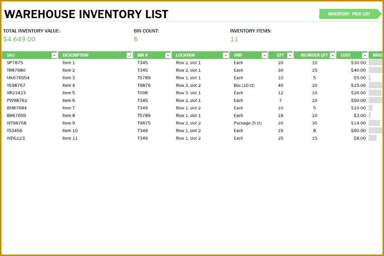This screenshot has height=256, width=384.
Task: Select the cell containing SKU SP7875
Action: coord(16,62)
